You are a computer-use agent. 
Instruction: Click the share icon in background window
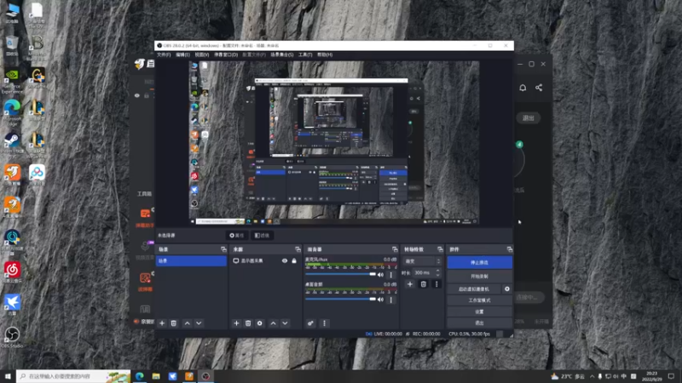pyautogui.click(x=539, y=88)
